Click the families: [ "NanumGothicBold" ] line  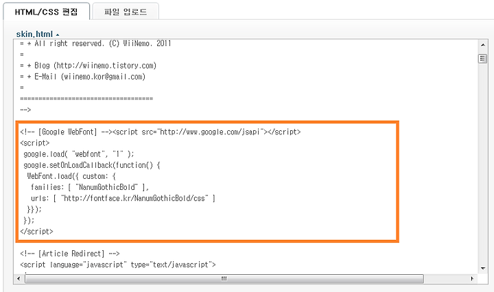[x=90, y=187]
